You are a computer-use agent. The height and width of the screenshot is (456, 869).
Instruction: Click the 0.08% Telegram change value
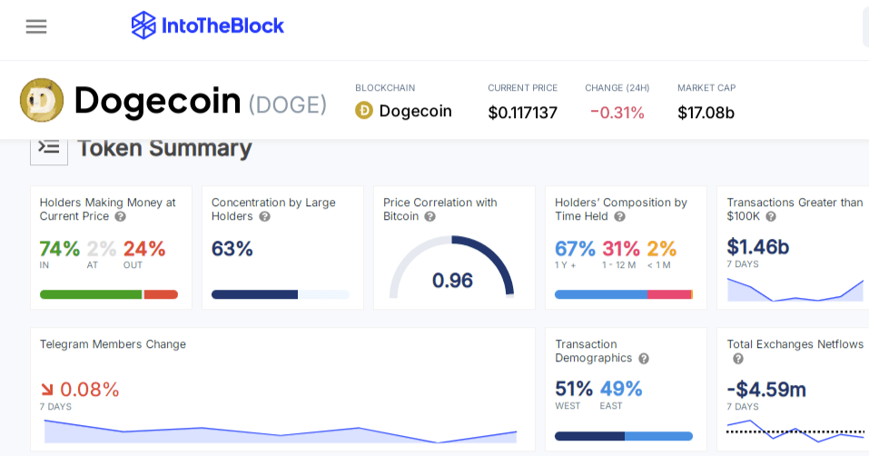click(x=90, y=390)
